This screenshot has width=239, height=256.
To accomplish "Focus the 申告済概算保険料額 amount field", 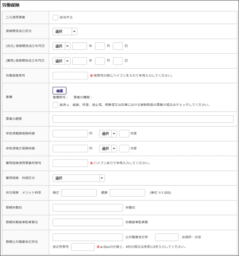I will point(70,134).
